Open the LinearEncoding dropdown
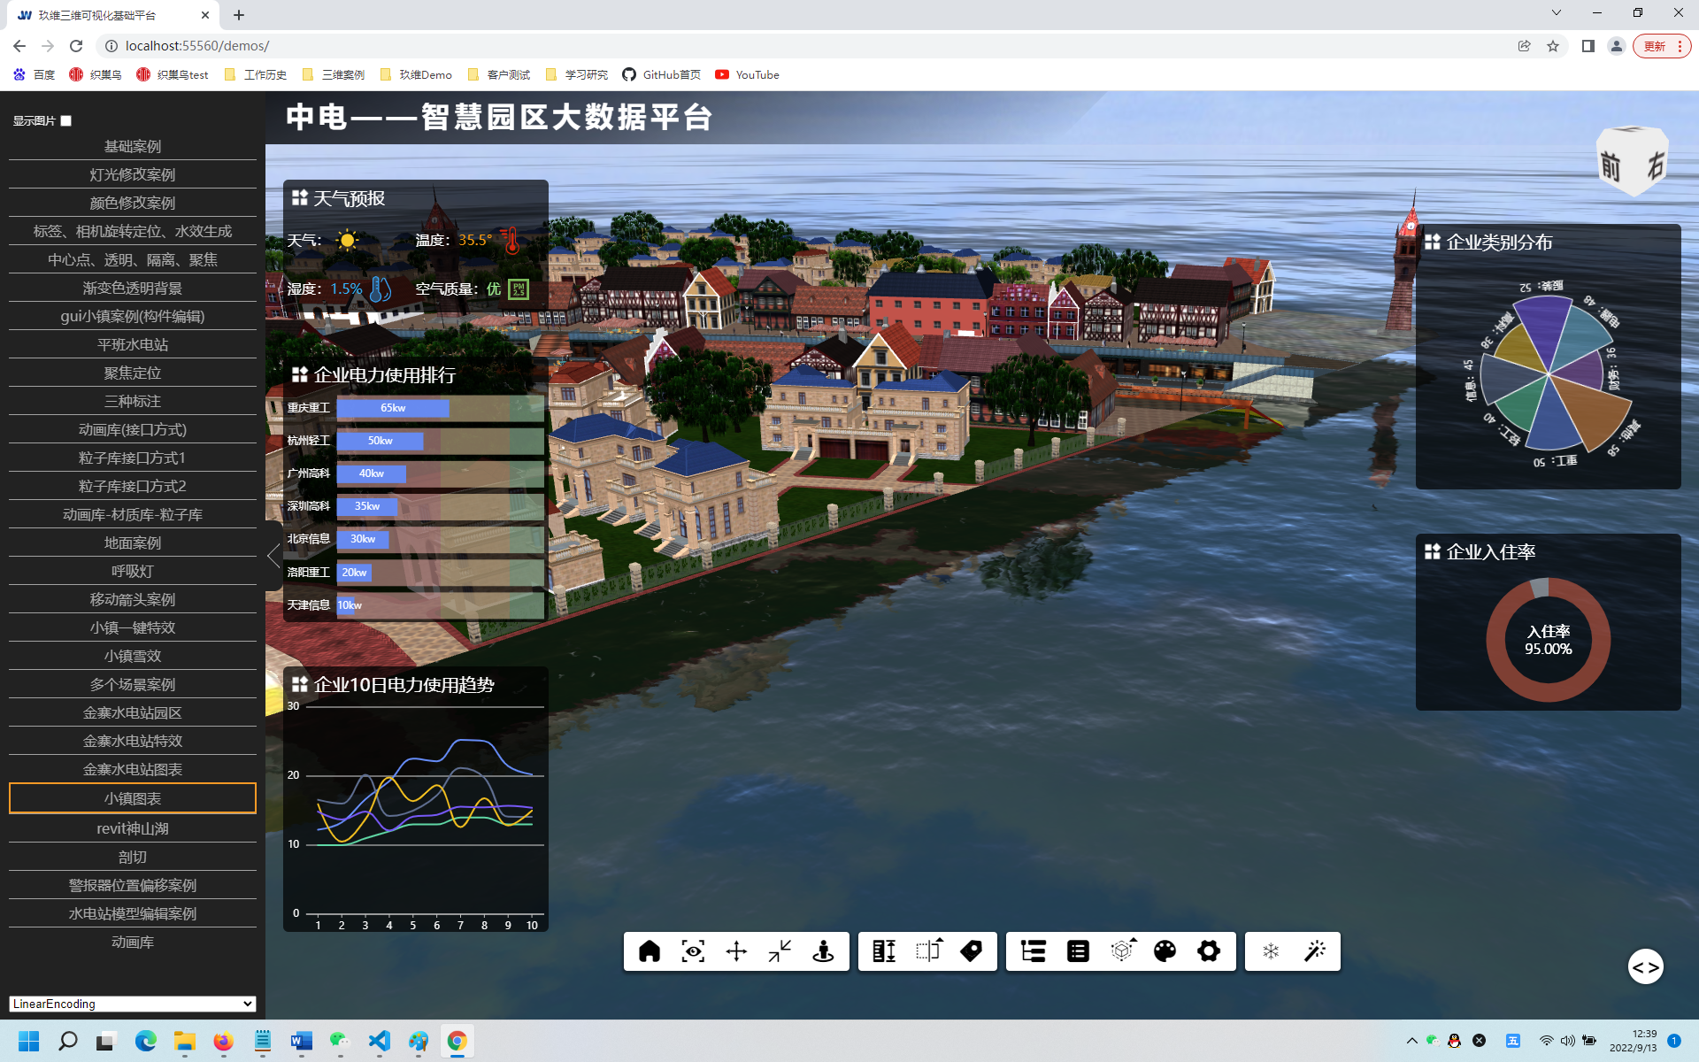 (133, 1004)
